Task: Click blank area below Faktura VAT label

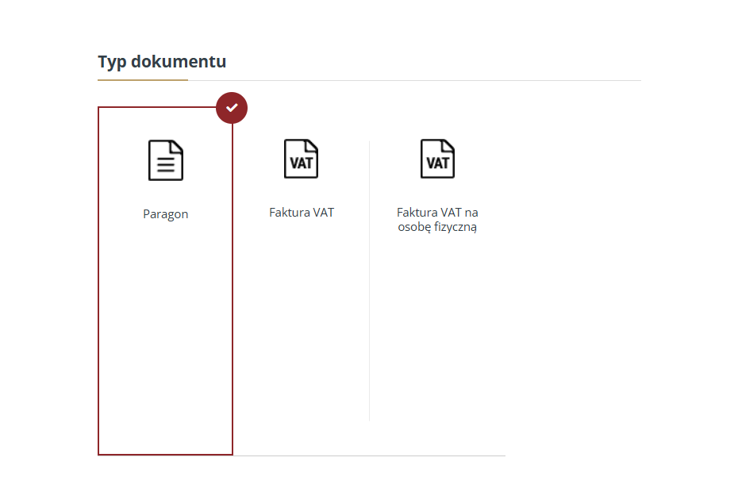Action: click(x=302, y=317)
